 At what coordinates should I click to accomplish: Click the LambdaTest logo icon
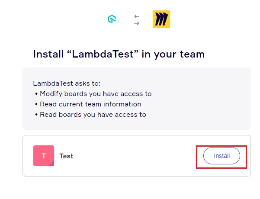pyautogui.click(x=112, y=19)
